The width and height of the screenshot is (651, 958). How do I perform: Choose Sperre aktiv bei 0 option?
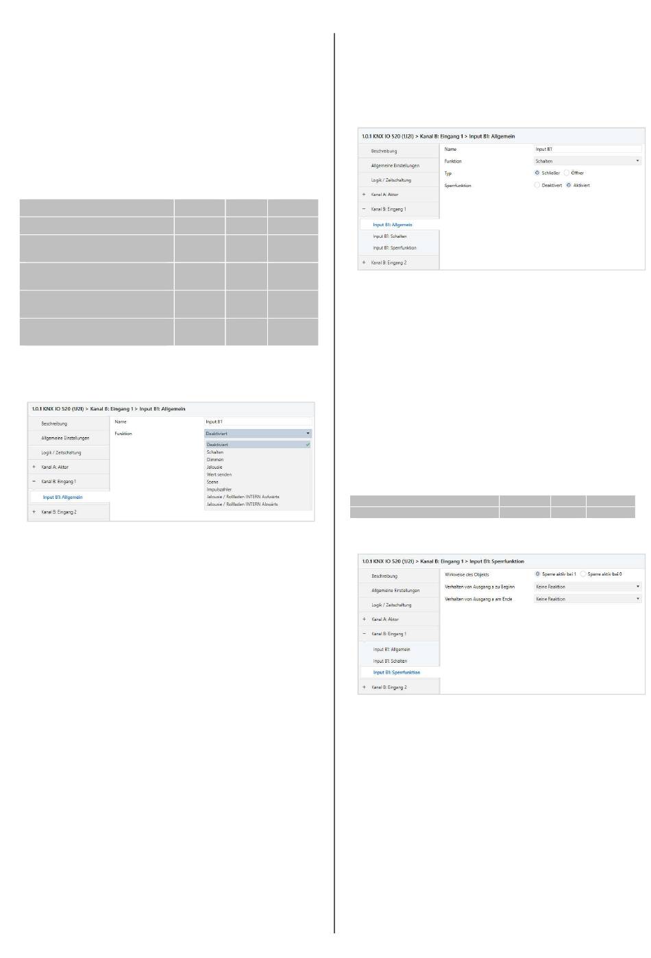click(583, 574)
